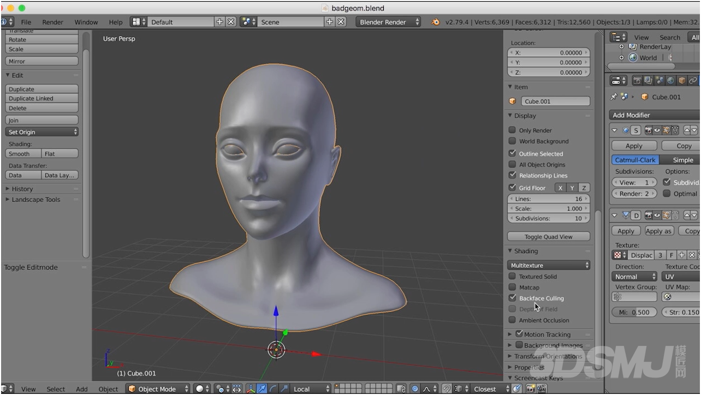
Task: Click the OpenGL render image camera icon
Action: 530,389
